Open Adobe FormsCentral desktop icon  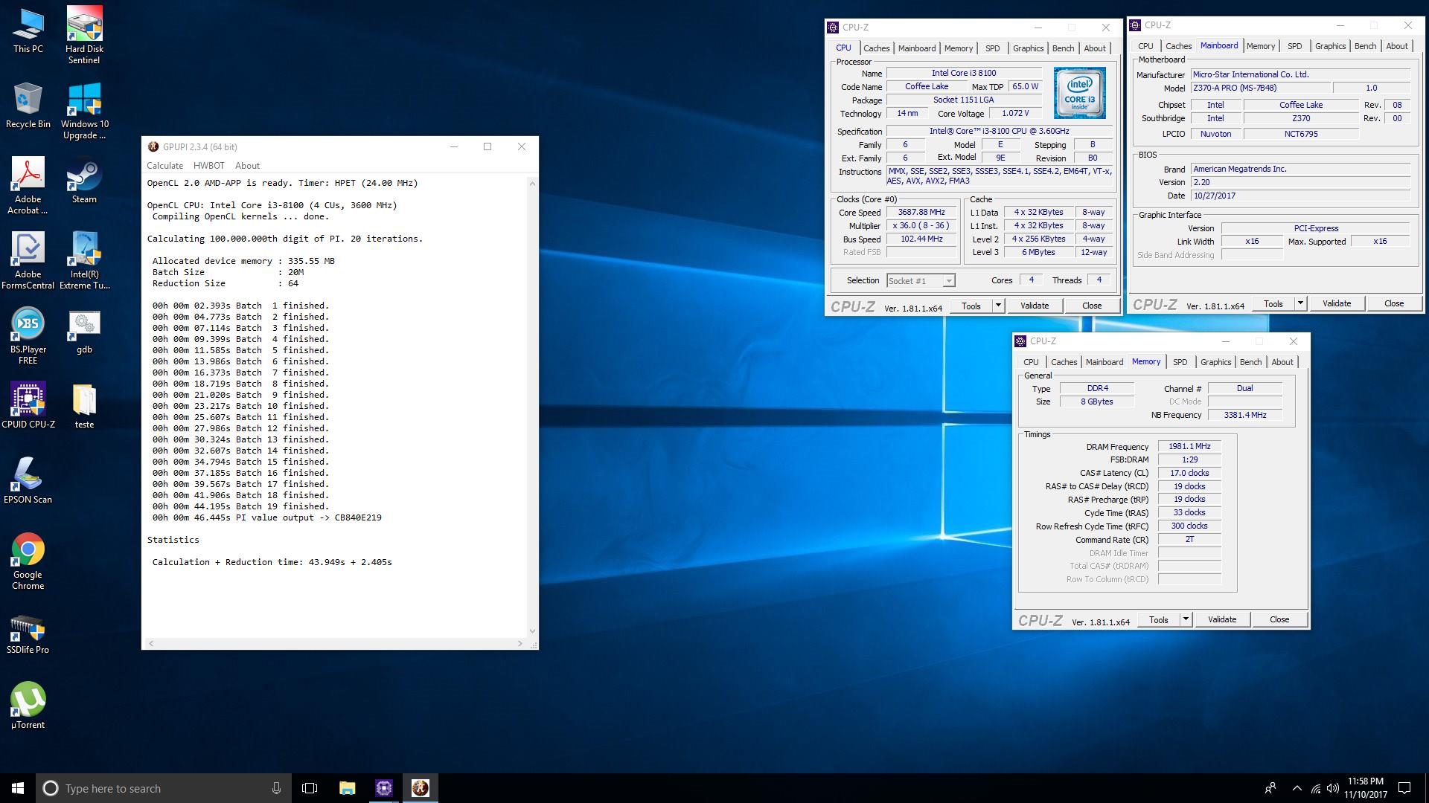click(x=28, y=261)
